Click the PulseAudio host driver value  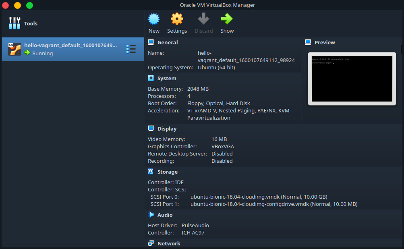click(x=195, y=225)
